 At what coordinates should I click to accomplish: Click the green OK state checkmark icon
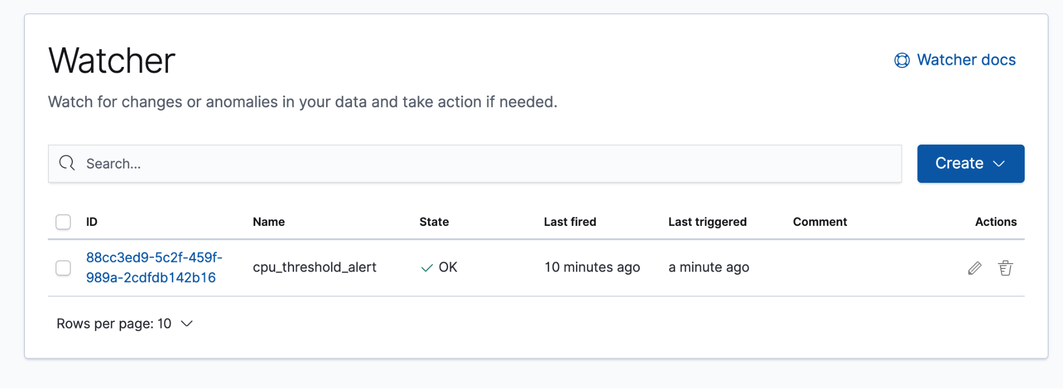click(x=426, y=268)
